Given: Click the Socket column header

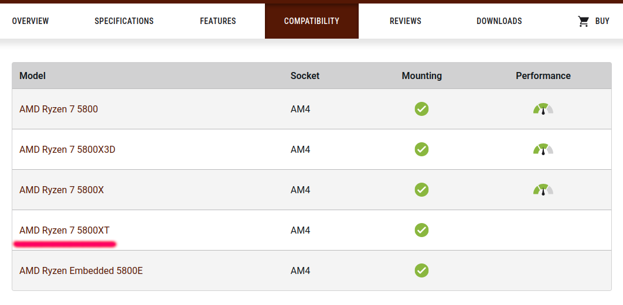Looking at the screenshot, I should click(305, 76).
